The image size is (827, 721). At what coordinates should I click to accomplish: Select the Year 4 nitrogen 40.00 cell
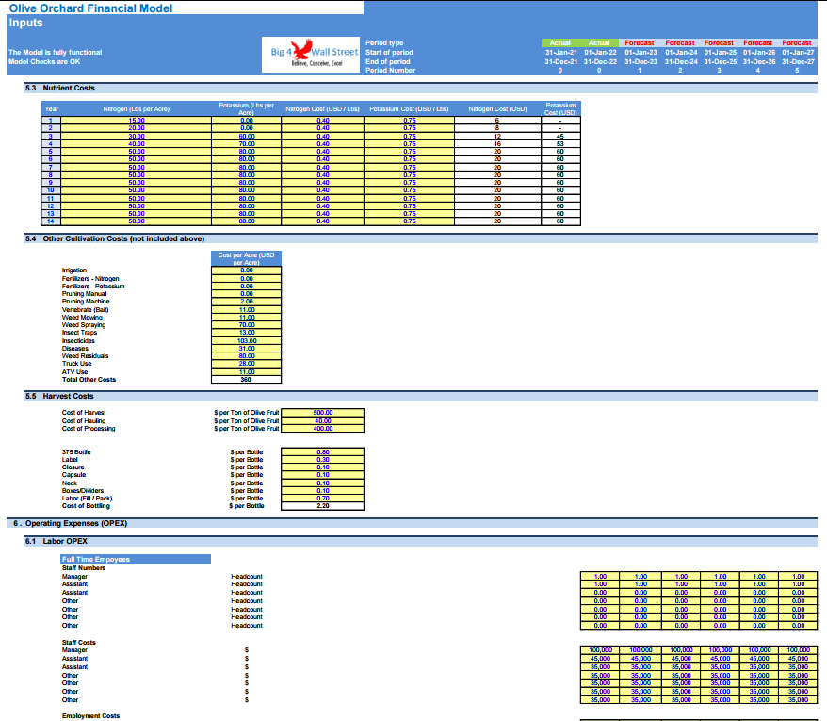pos(136,143)
